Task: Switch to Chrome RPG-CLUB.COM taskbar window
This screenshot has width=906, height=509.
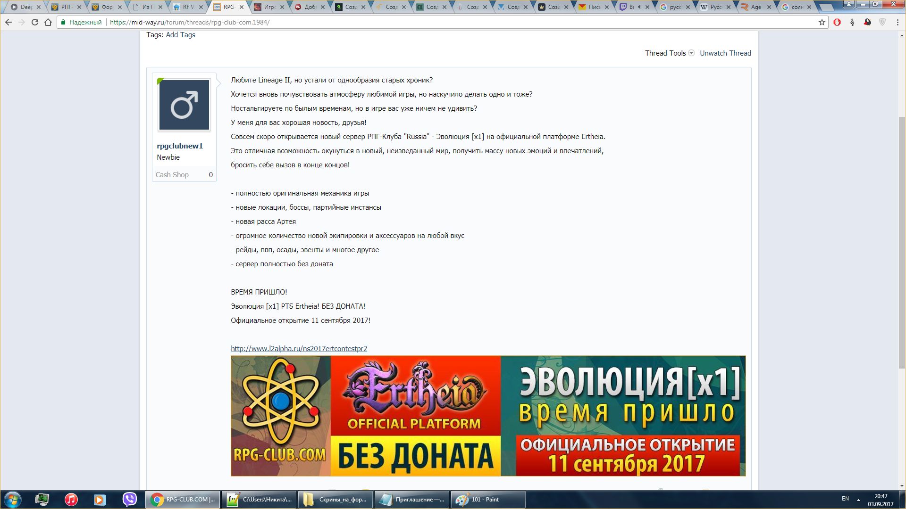Action: pos(183,500)
